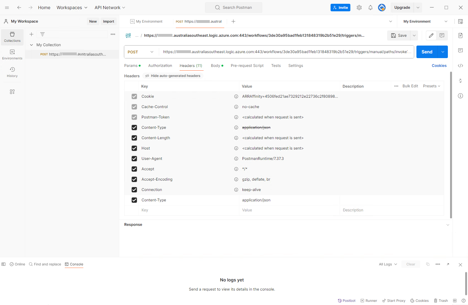The image size is (468, 305).
Task: Click the Send button
Action: coord(427,52)
